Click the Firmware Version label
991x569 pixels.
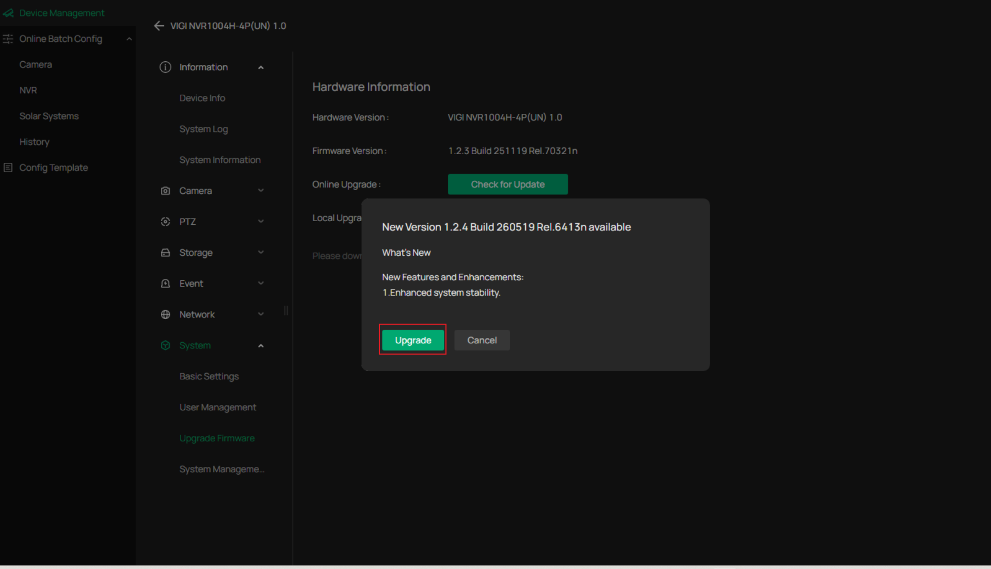pyautogui.click(x=349, y=151)
